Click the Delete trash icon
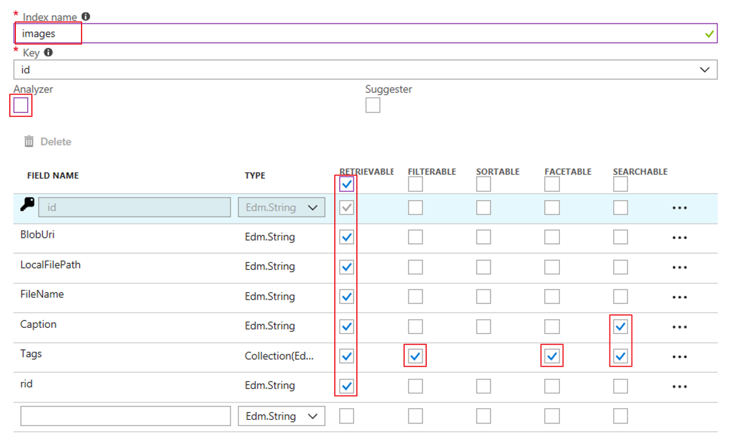The width and height of the screenshot is (734, 445). (x=29, y=141)
